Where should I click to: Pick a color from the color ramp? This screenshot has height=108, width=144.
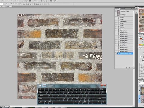click(x=142, y=45)
